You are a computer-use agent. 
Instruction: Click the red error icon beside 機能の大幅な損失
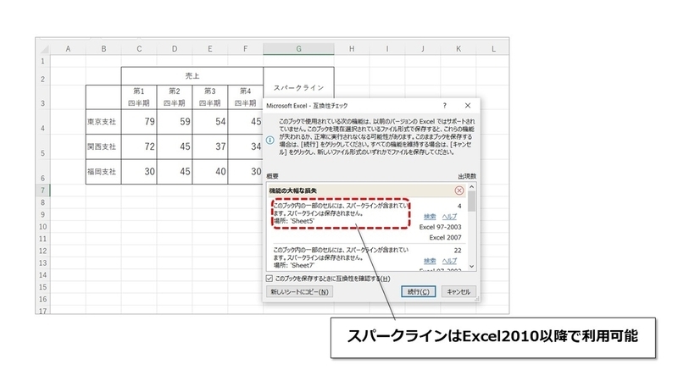click(x=459, y=190)
